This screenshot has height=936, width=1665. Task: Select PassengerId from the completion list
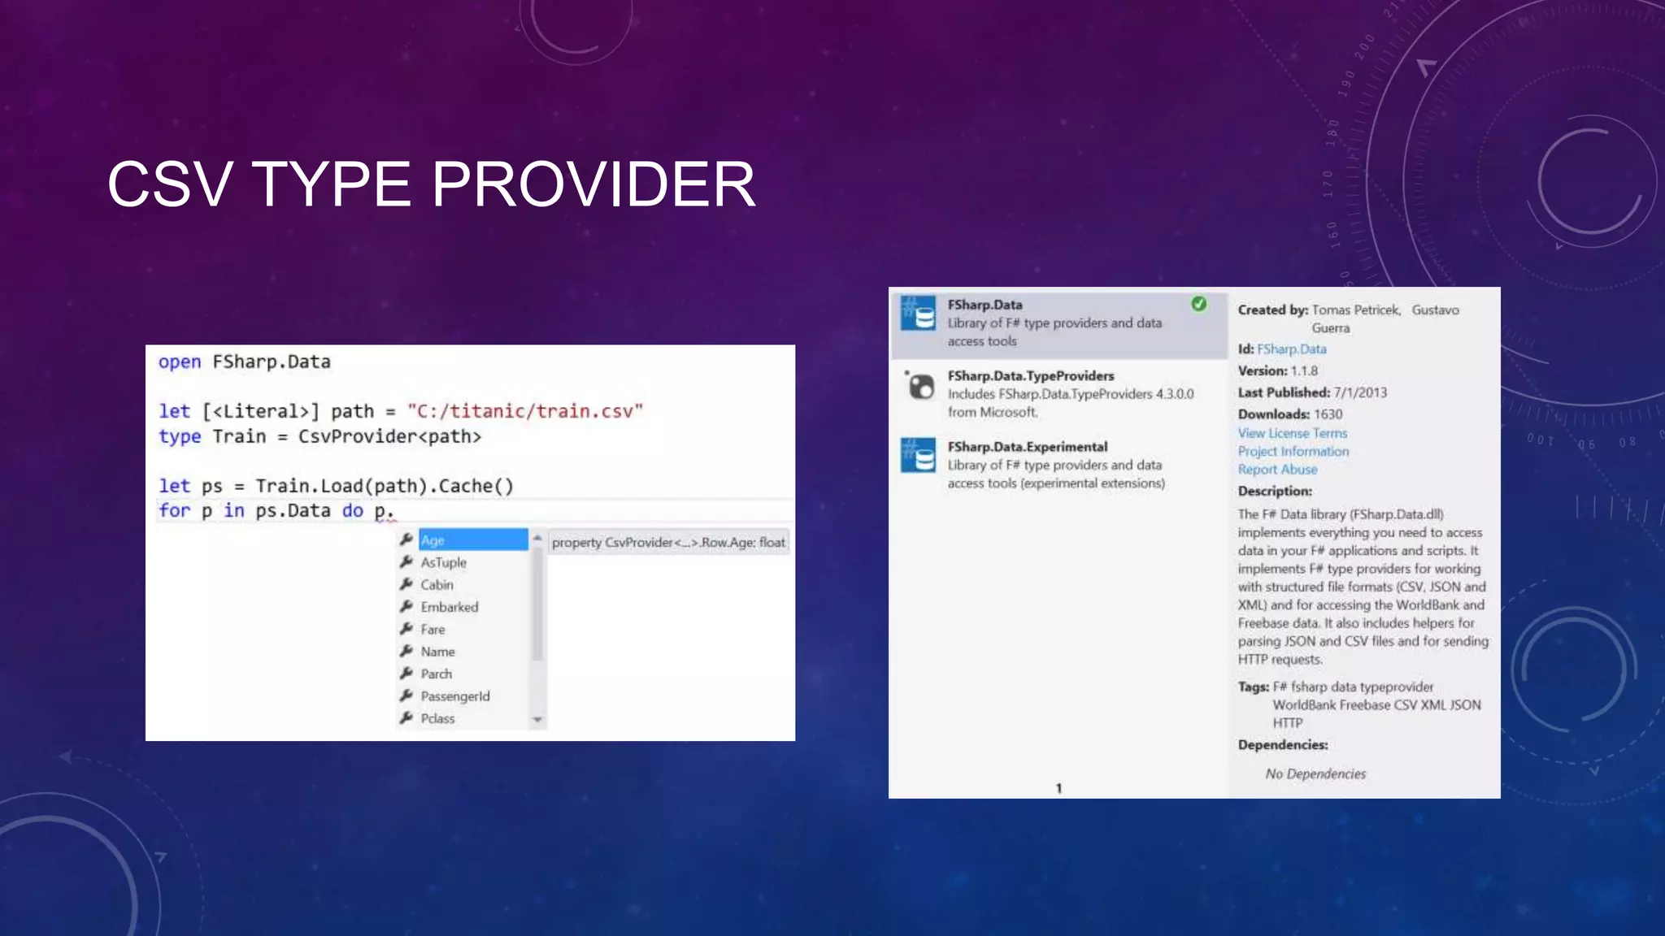coord(455,696)
